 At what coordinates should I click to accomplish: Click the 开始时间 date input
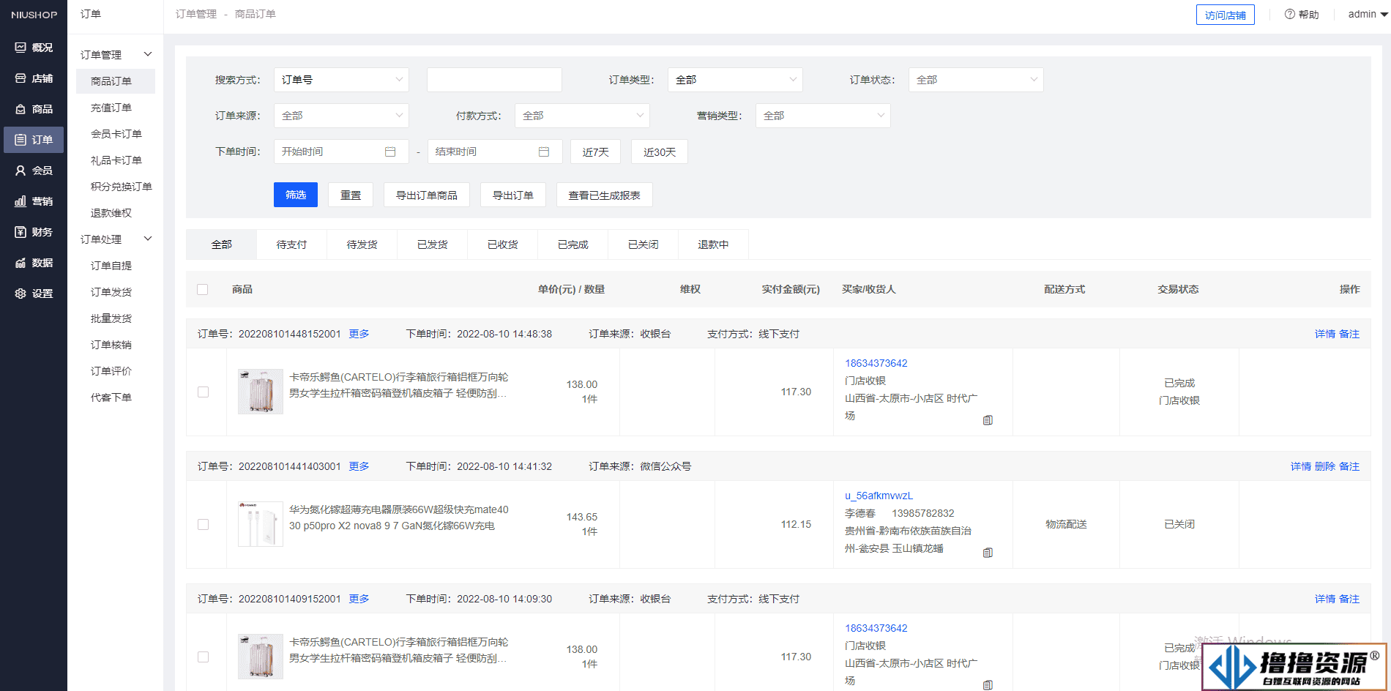[x=341, y=152]
